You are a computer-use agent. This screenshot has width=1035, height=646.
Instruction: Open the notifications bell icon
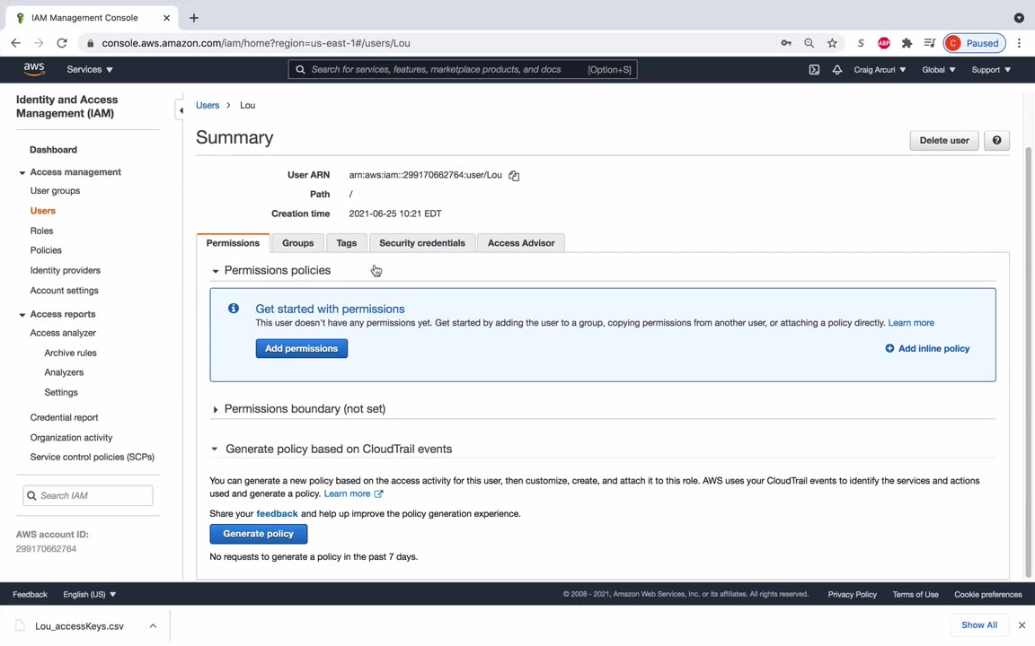tap(836, 69)
